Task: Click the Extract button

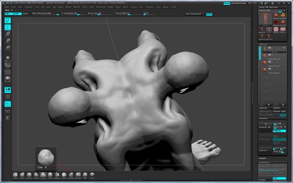Action: [x=265, y=150]
